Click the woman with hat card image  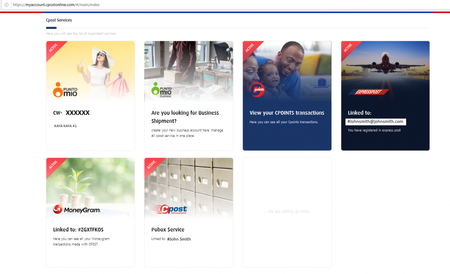pos(91,71)
